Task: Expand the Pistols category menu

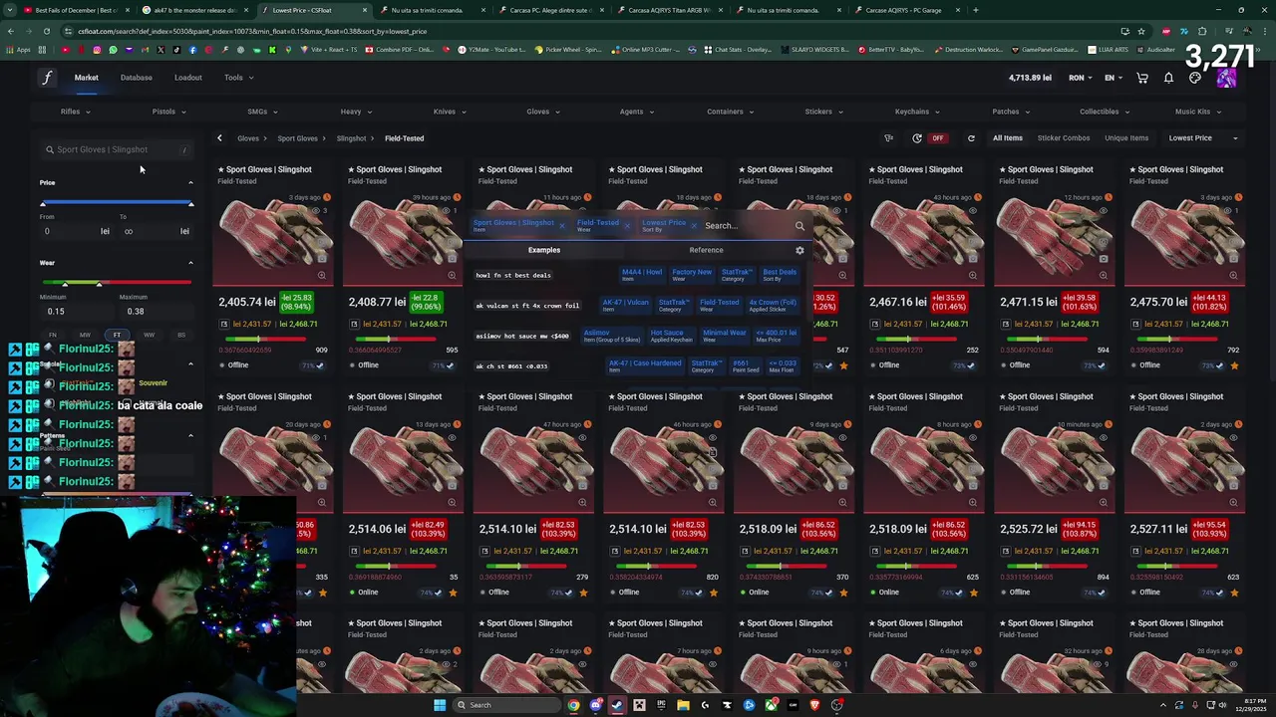Action: point(168,112)
